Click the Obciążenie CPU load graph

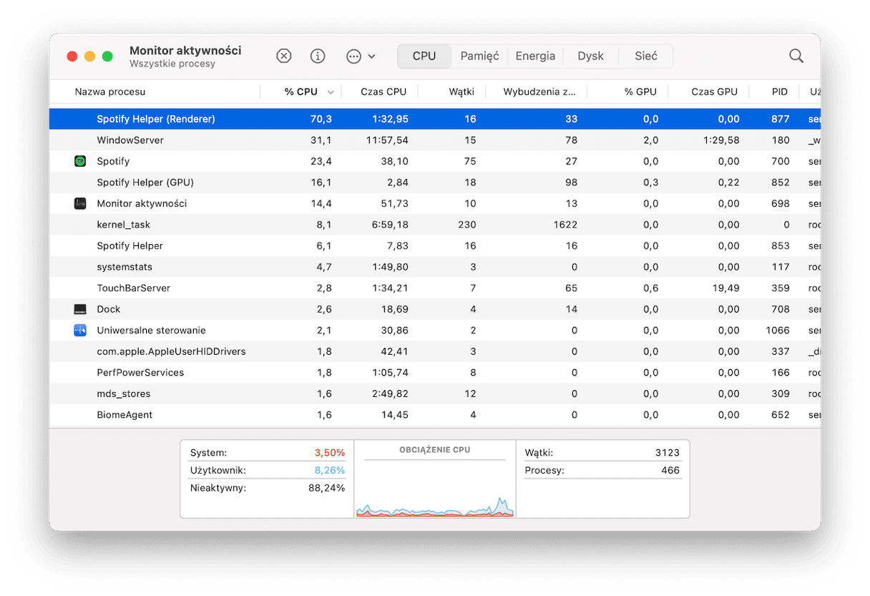pyautogui.click(x=434, y=487)
